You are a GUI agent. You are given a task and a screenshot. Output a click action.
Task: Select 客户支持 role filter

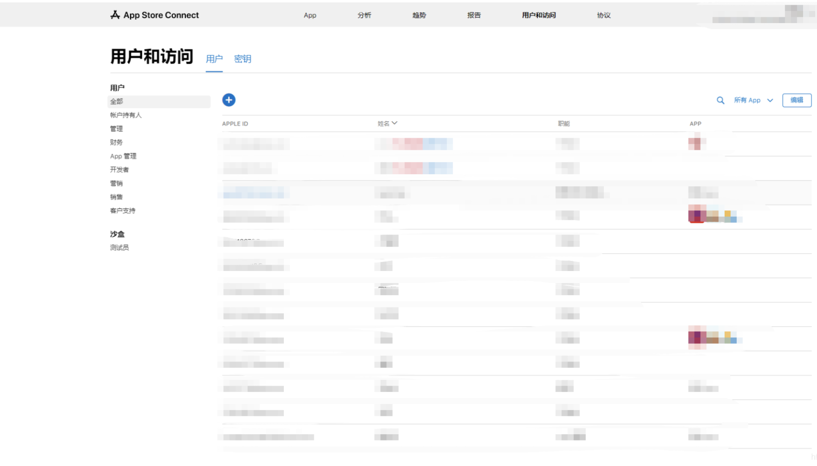point(123,211)
